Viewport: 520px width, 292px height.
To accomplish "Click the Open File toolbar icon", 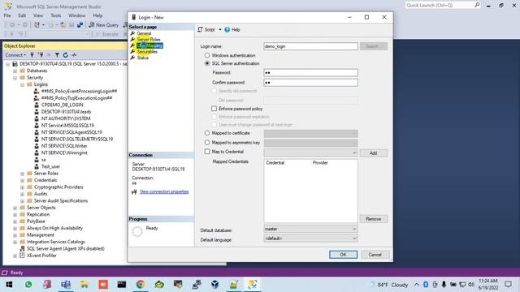I will tap(63, 25).
